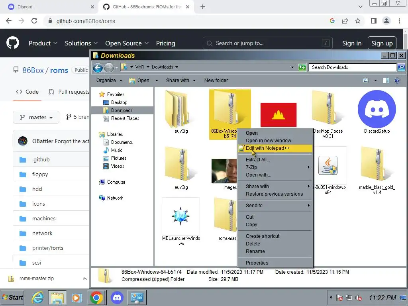Click the change view icon in Explorer toolbar
Image resolution: width=408 pixels, height=306 pixels.
(366, 80)
